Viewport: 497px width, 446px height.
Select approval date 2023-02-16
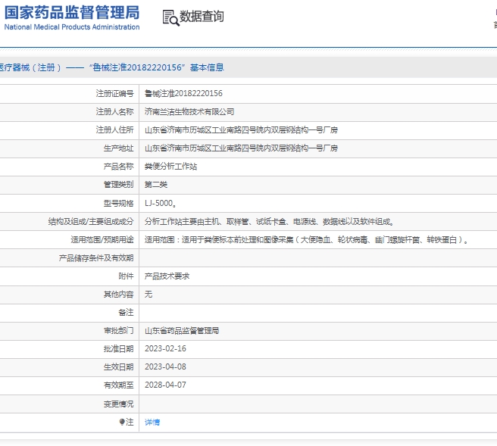click(165, 349)
